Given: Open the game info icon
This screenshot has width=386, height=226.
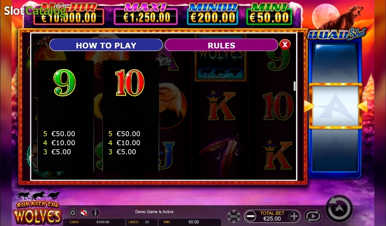Looking at the screenshot, I should [x=95, y=213].
